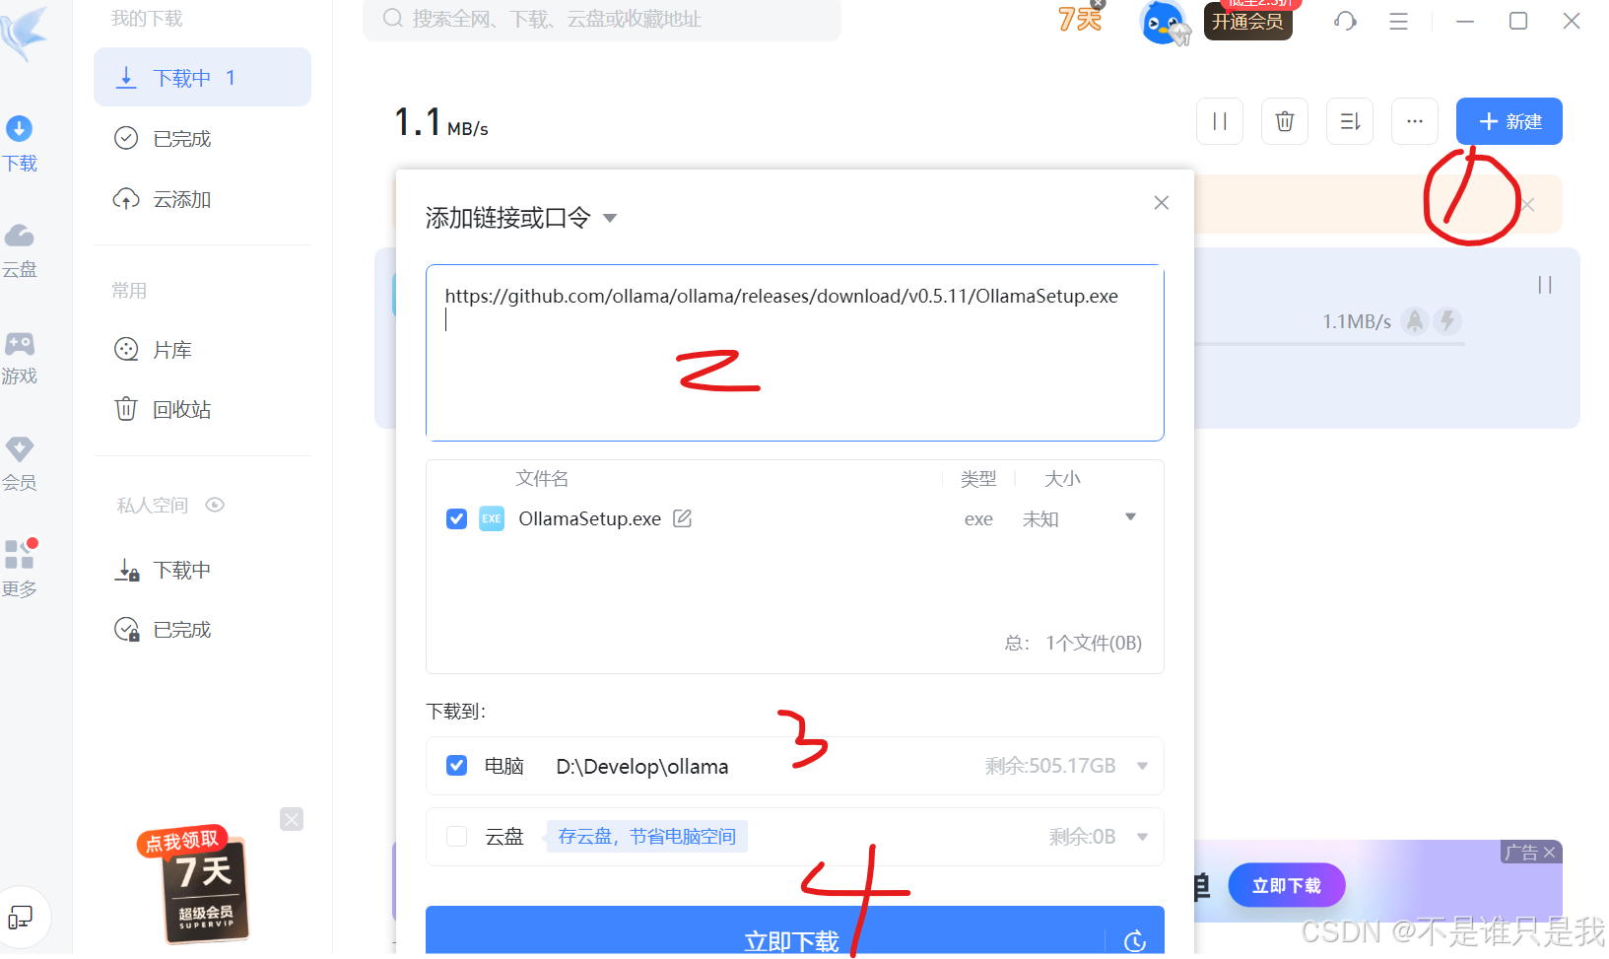This screenshot has height=959, width=1609.
Task: Delete selected tasks with the trash icon
Action: 1285,121
